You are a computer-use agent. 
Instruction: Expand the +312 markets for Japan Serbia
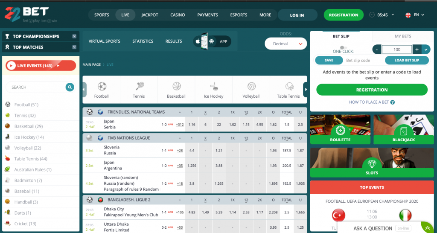click(x=180, y=125)
